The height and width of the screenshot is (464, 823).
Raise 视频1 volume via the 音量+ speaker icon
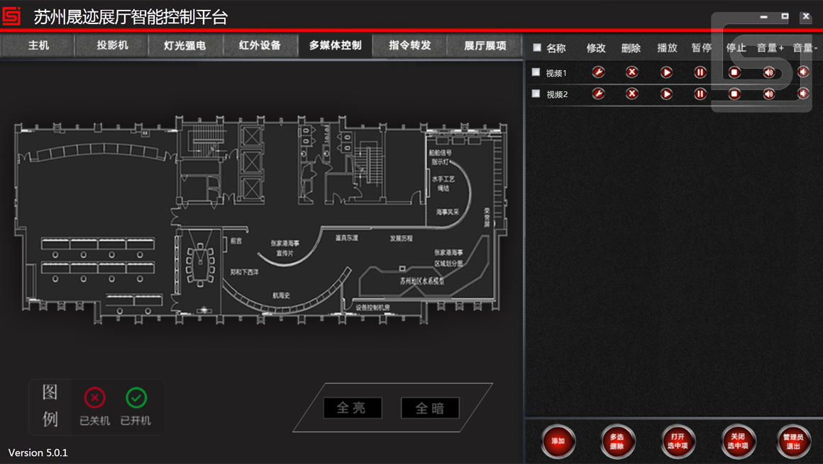[768, 72]
